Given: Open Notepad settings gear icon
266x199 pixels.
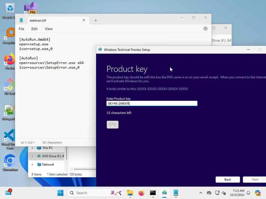Looking at the screenshot, I should click(x=205, y=29).
